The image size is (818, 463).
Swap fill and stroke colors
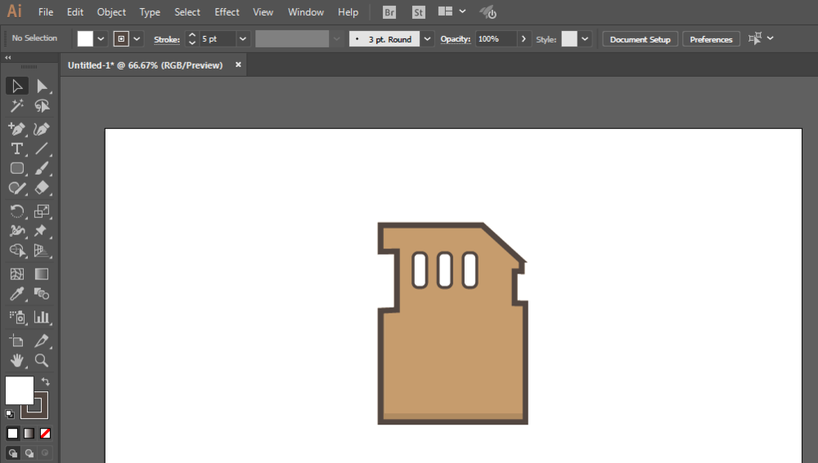pyautogui.click(x=46, y=381)
